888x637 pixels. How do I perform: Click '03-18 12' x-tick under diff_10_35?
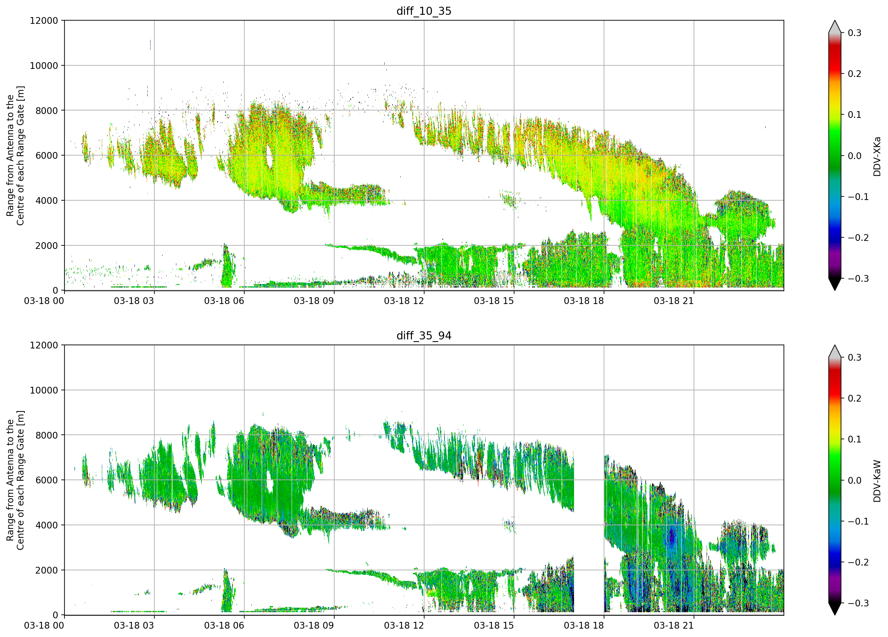coord(404,301)
